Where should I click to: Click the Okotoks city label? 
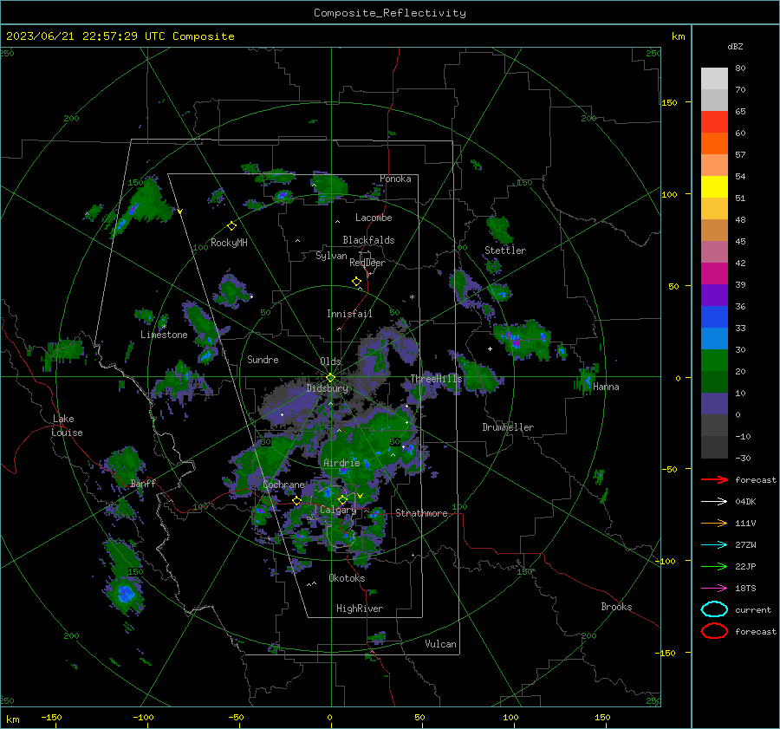click(x=347, y=578)
